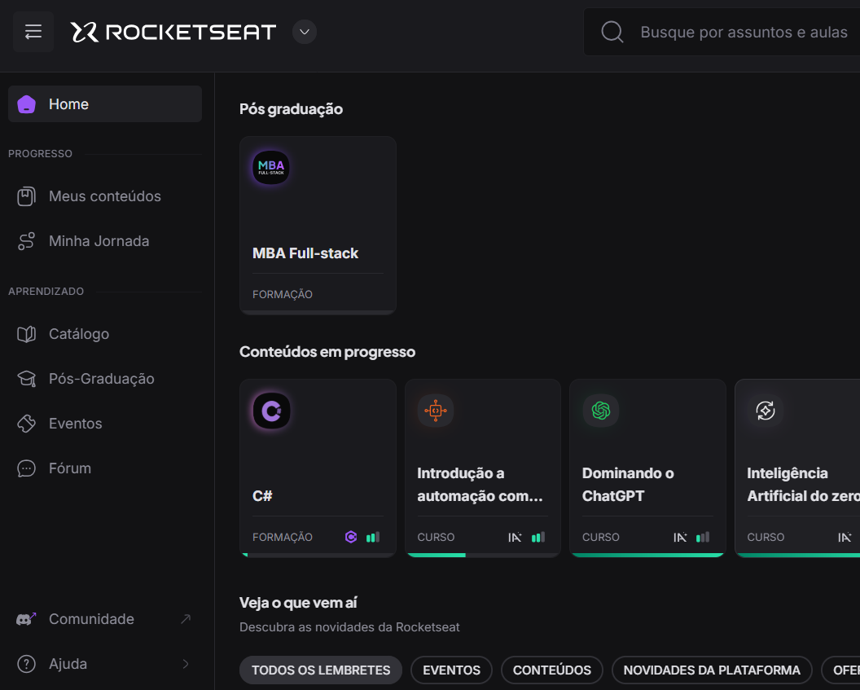Click the IA badge on Introdução a automação card

[x=515, y=538]
